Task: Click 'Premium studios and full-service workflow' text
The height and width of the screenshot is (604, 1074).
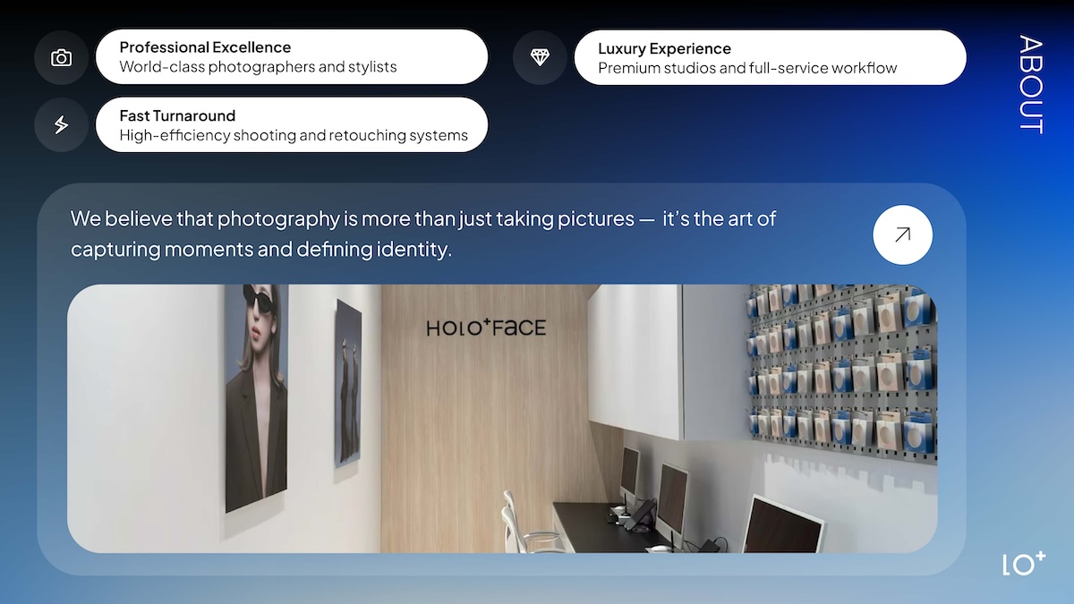Action: click(747, 68)
